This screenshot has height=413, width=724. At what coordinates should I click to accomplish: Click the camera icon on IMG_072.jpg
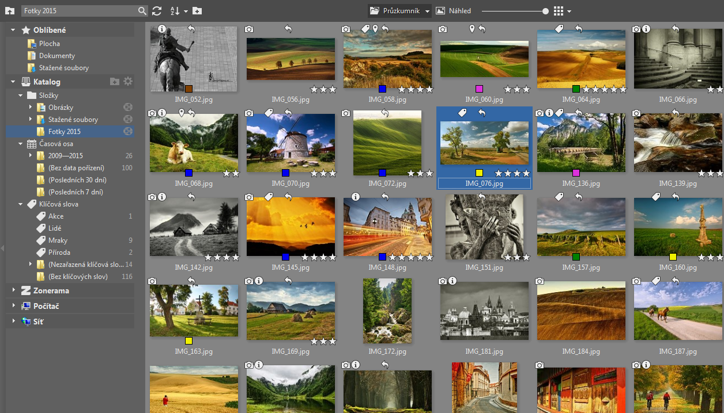coord(346,113)
